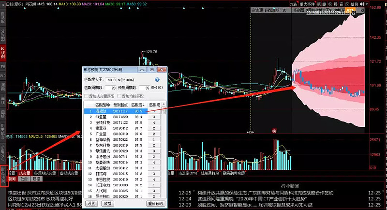Switch to the 多周期成交量 indicator tab
This screenshot has width=387, height=210.
coord(45,173)
